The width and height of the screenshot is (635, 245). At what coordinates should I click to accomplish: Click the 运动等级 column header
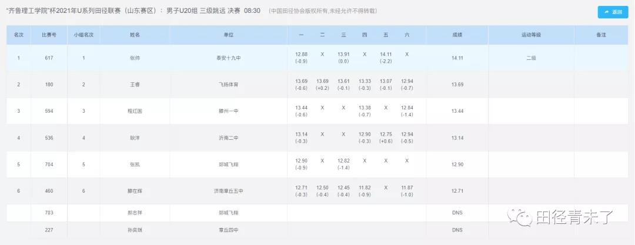[x=531, y=35]
